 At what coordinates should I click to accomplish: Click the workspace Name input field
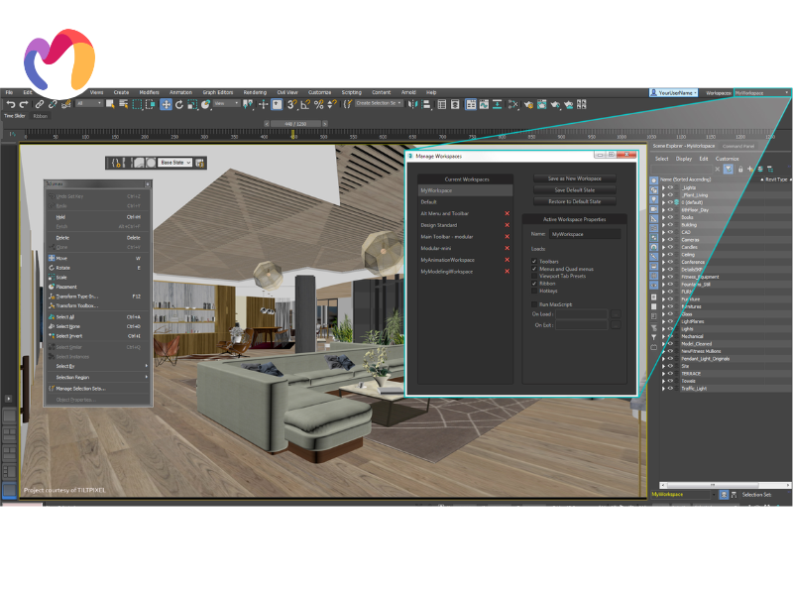click(x=585, y=234)
